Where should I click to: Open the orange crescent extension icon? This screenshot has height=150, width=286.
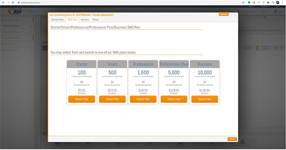point(263,2)
